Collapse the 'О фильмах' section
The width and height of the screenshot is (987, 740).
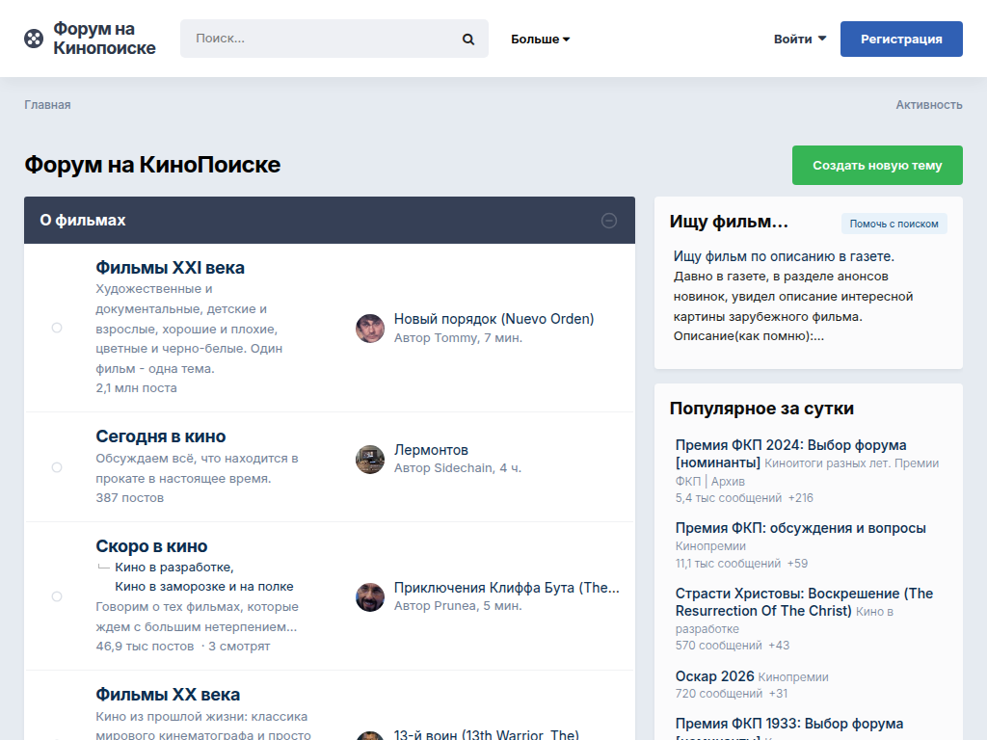click(609, 221)
